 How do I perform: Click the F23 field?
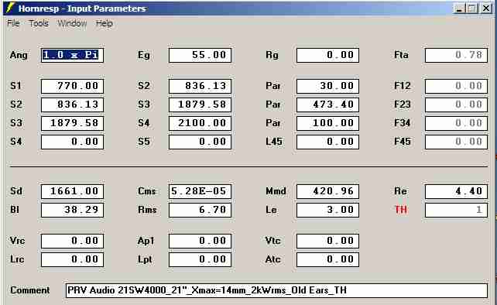tap(456, 105)
